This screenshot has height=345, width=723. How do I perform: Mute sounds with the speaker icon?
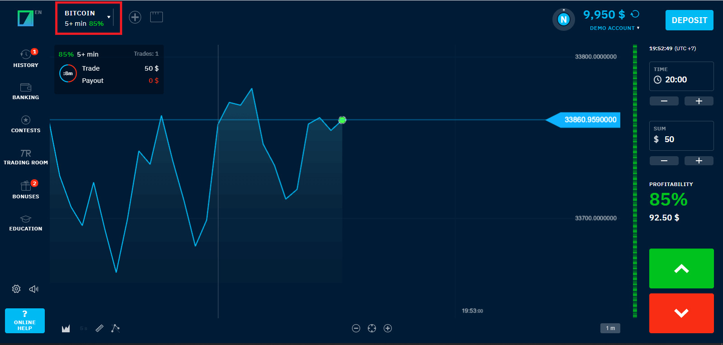pos(33,288)
